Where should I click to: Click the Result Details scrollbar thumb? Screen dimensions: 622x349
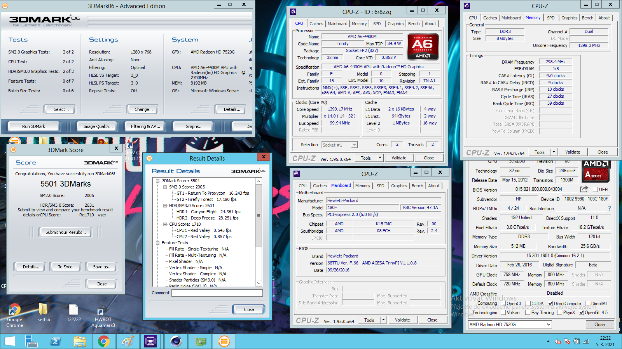259,216
